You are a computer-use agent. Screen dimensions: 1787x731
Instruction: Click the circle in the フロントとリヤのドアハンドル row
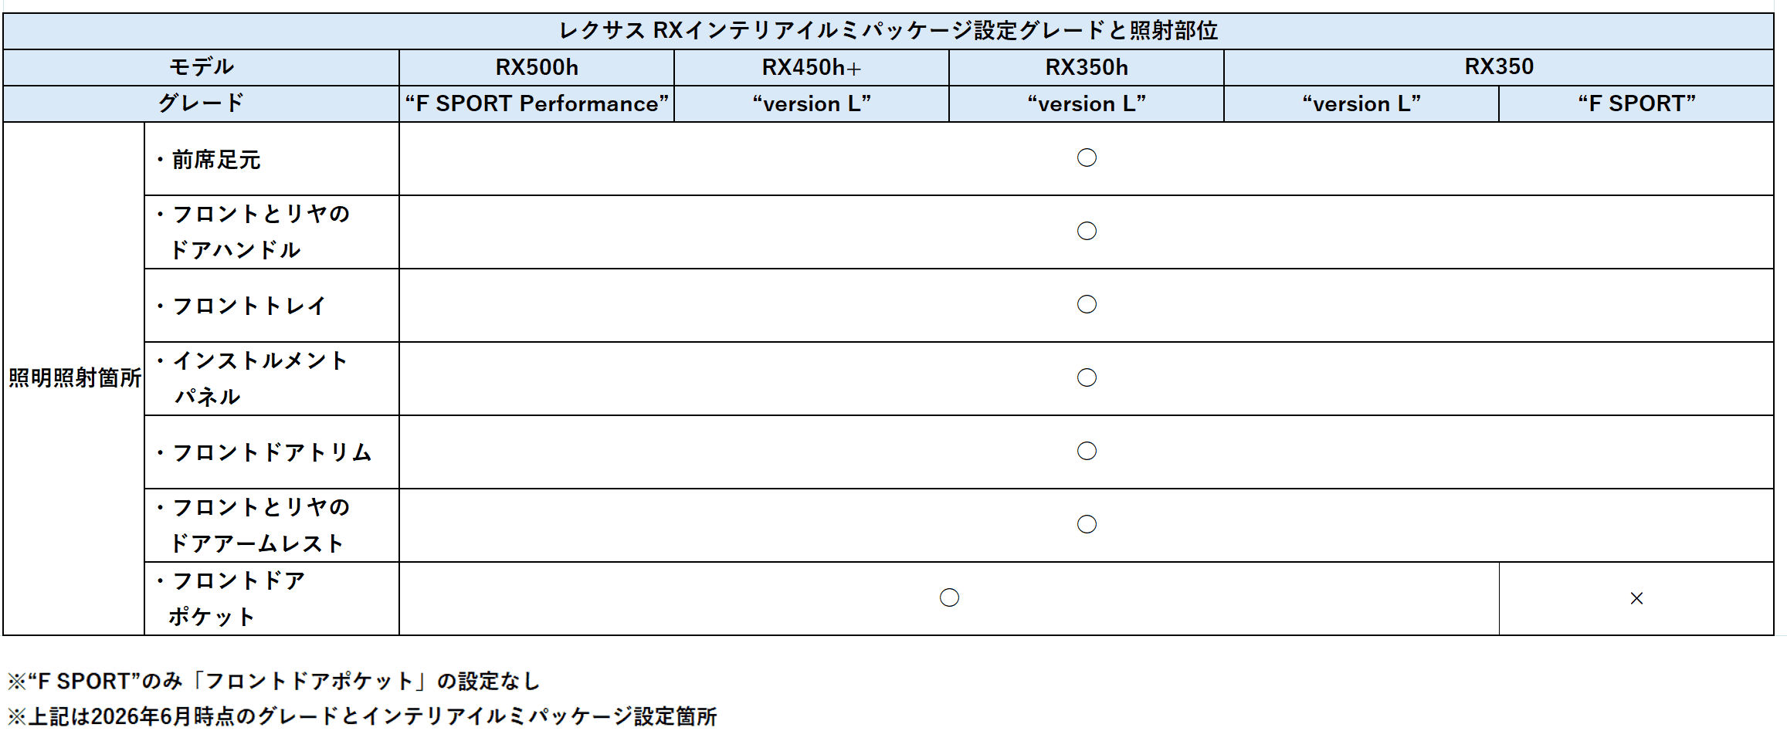[1086, 231]
